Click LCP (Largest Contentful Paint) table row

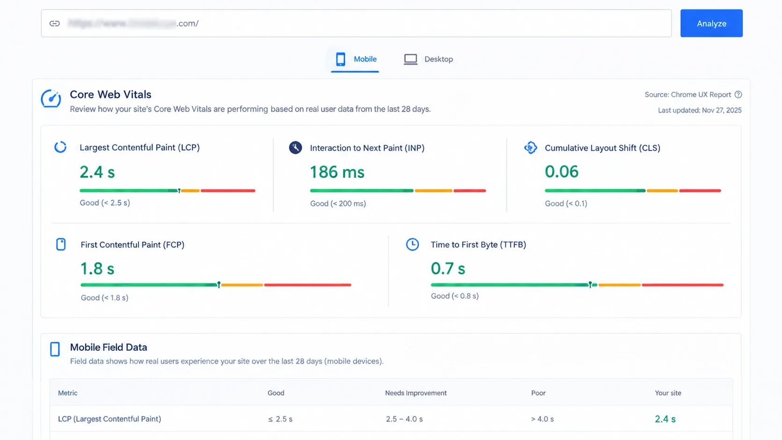point(391,419)
